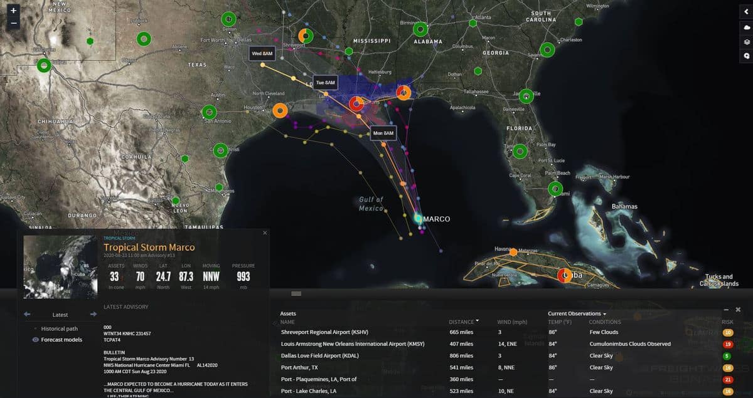Click the Tue 8AM forecast label
Viewport: 753px width, 398px height.
tap(325, 83)
